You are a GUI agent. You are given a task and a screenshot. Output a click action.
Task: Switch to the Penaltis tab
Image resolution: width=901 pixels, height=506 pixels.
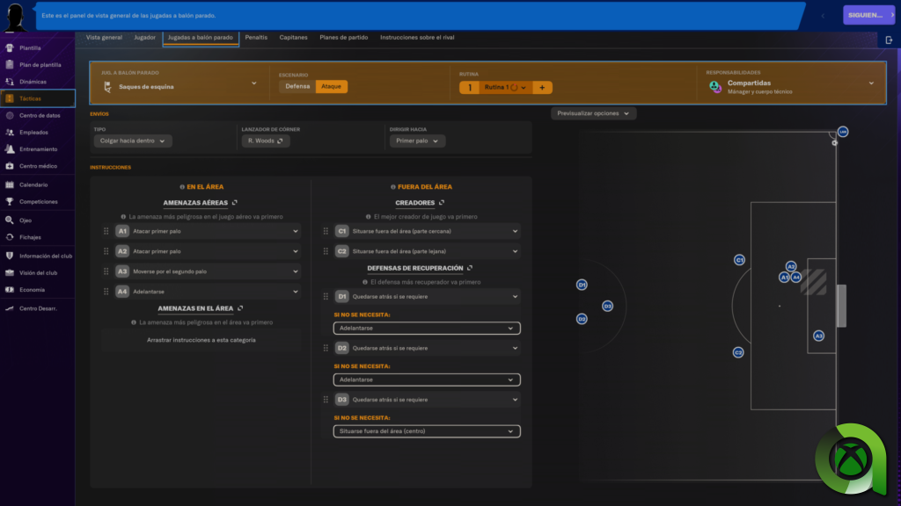coord(256,38)
